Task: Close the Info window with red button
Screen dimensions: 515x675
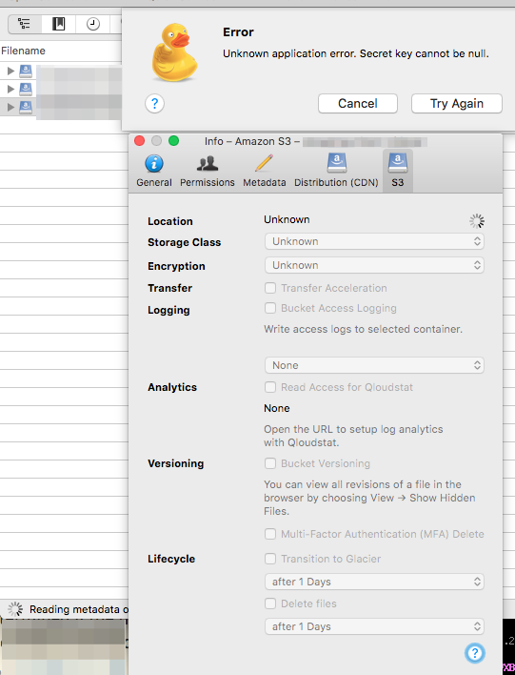Action: [140, 141]
